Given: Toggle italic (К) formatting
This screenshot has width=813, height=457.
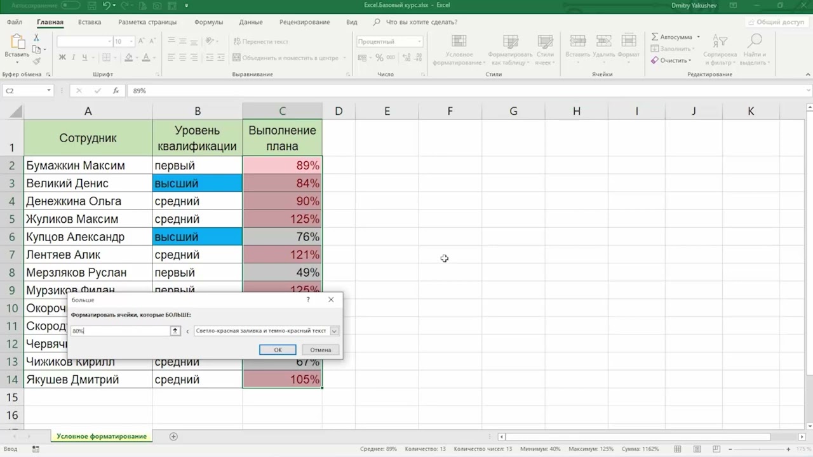Looking at the screenshot, I should click(74, 58).
